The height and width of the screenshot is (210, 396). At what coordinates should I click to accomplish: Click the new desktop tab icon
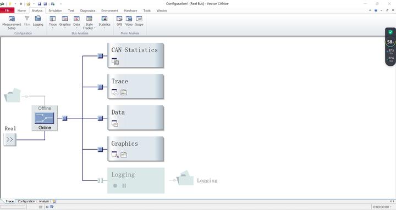tap(54, 201)
